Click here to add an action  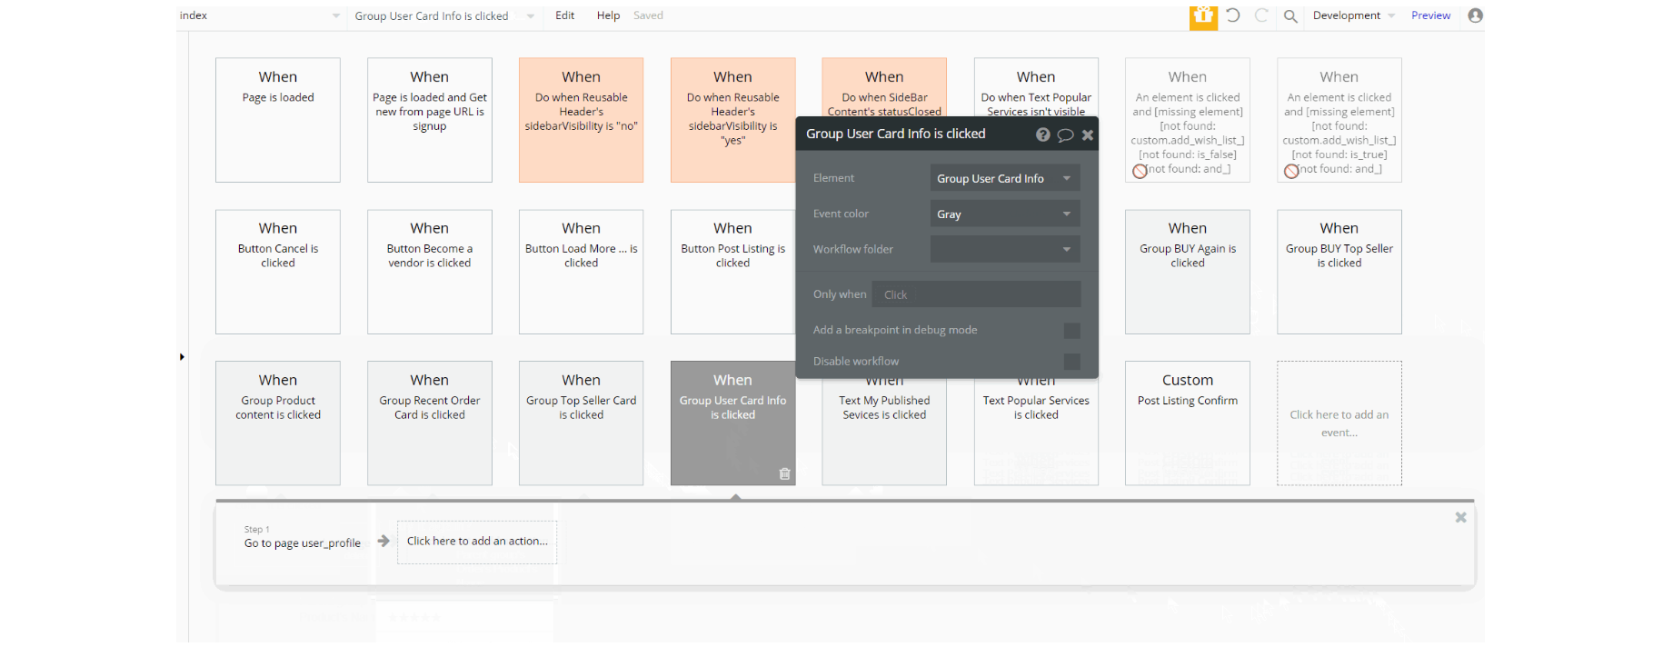(477, 542)
